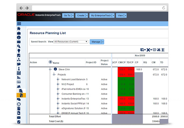This screenshot has height=128, width=184.
Task: Open the View menu in the header
Action: (x=121, y=15)
